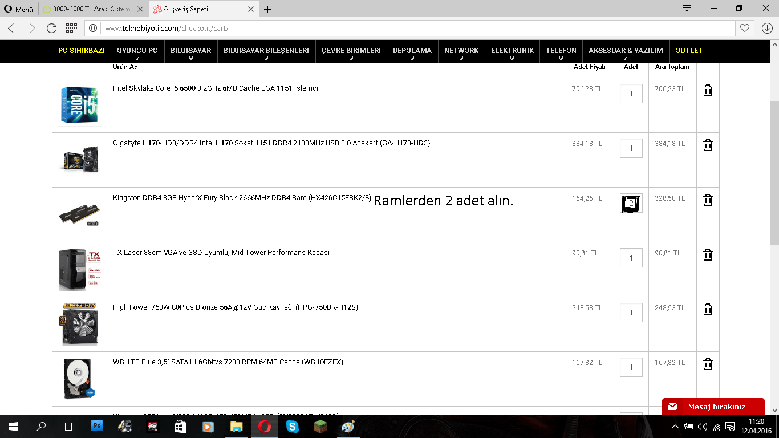Open the Opera Menü button

pos(19,9)
